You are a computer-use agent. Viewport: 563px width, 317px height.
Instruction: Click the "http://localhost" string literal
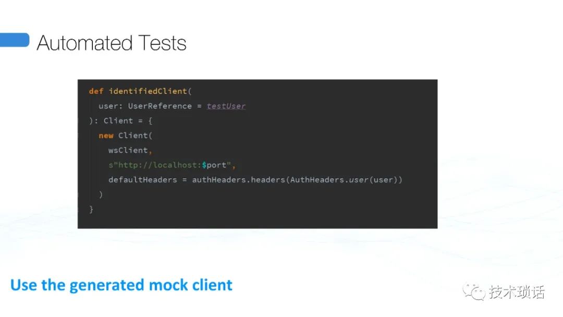pos(157,165)
